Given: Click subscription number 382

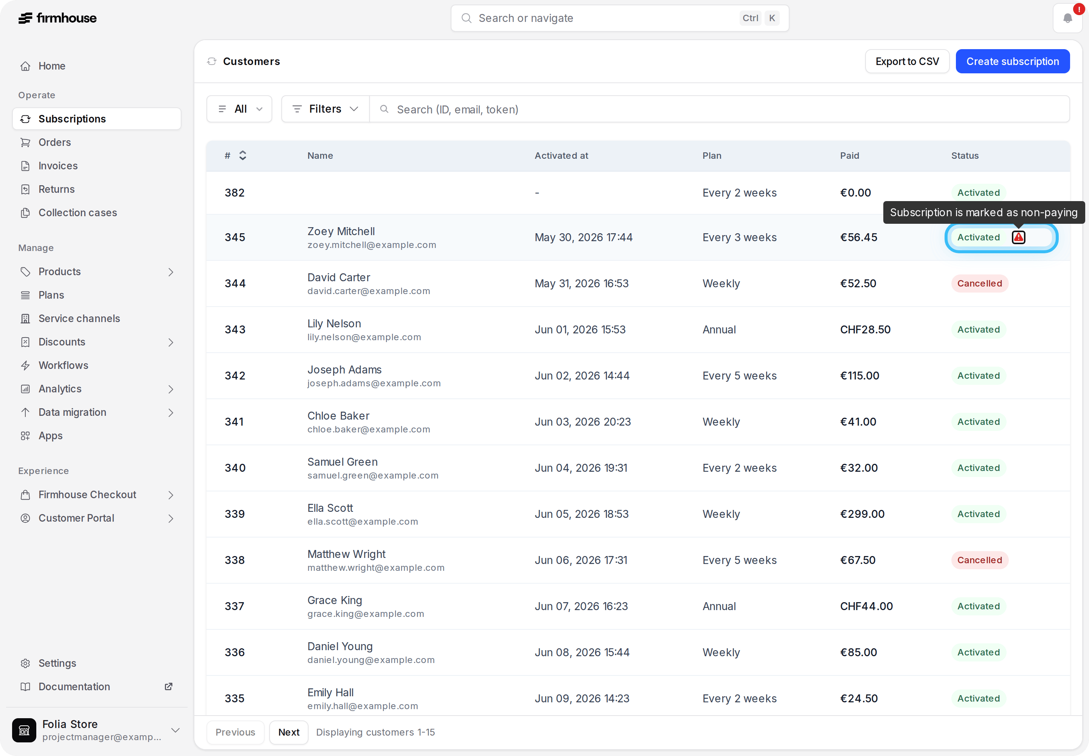Looking at the screenshot, I should 234,193.
